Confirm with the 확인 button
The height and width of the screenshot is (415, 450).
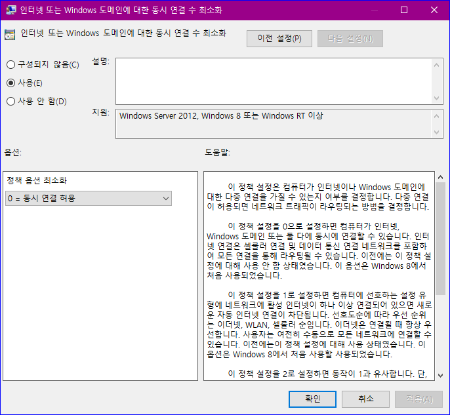tap(312, 399)
